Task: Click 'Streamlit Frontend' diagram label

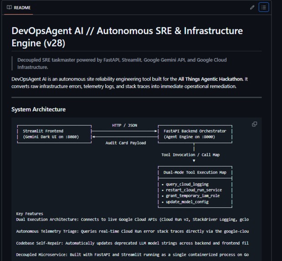Action: pos(43,131)
